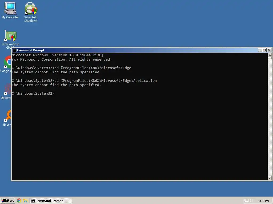This screenshot has width=273, height=204.
Task: Open the My Computer desktop icon
Action: 10,10
